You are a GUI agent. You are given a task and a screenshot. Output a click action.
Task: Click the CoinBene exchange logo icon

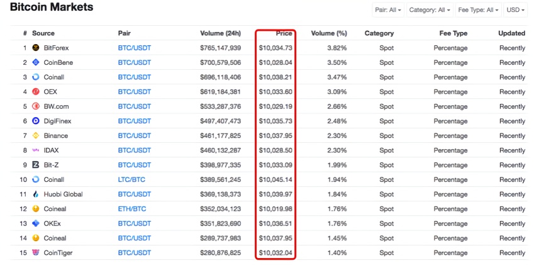pyautogui.click(x=36, y=63)
